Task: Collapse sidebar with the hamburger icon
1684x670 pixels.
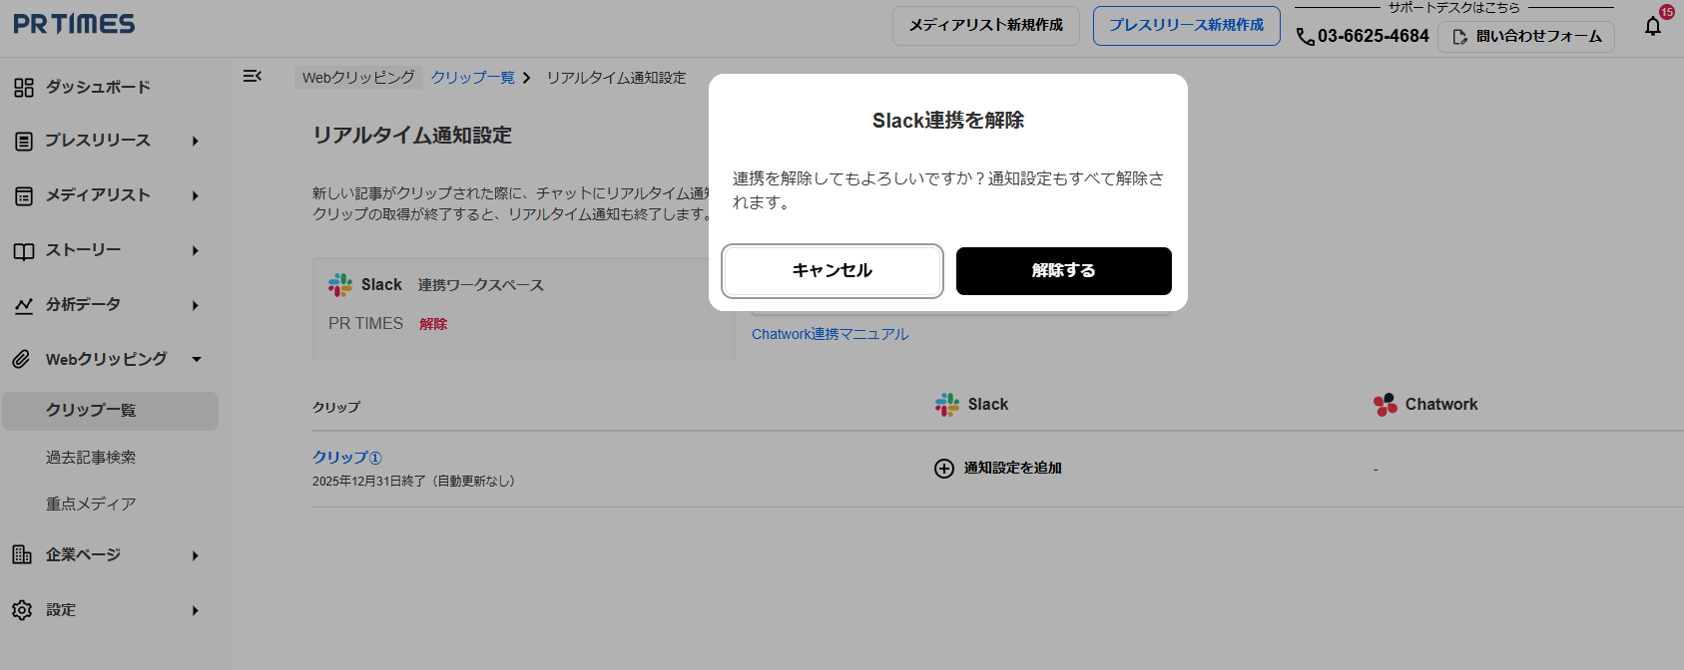Action: [253, 76]
